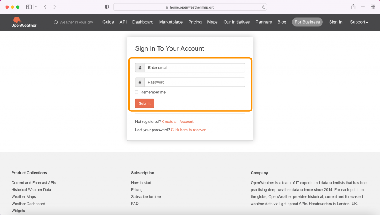
Task: Expand the sidebar options chevron
Action: click(36, 7)
